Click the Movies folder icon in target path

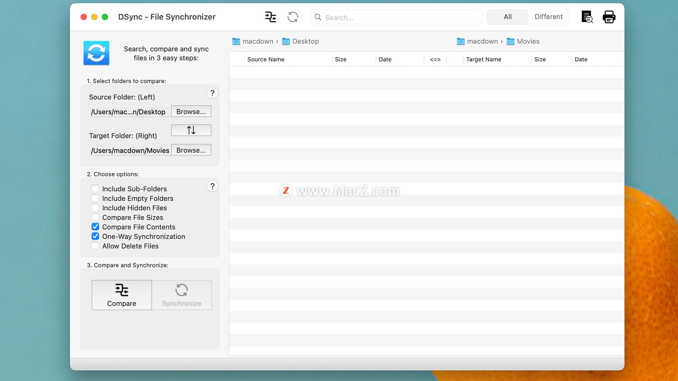(511, 42)
